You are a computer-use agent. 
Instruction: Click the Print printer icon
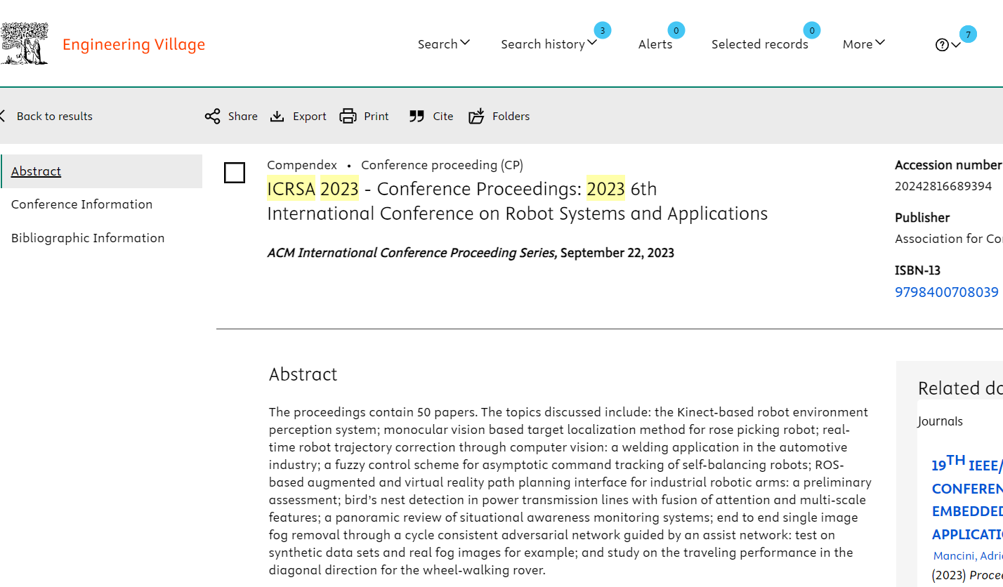[x=348, y=117]
